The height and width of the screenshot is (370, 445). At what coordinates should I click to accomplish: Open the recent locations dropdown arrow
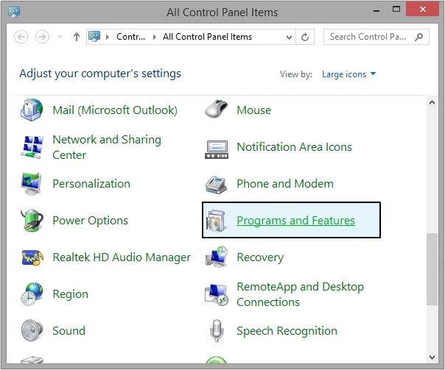click(60, 37)
